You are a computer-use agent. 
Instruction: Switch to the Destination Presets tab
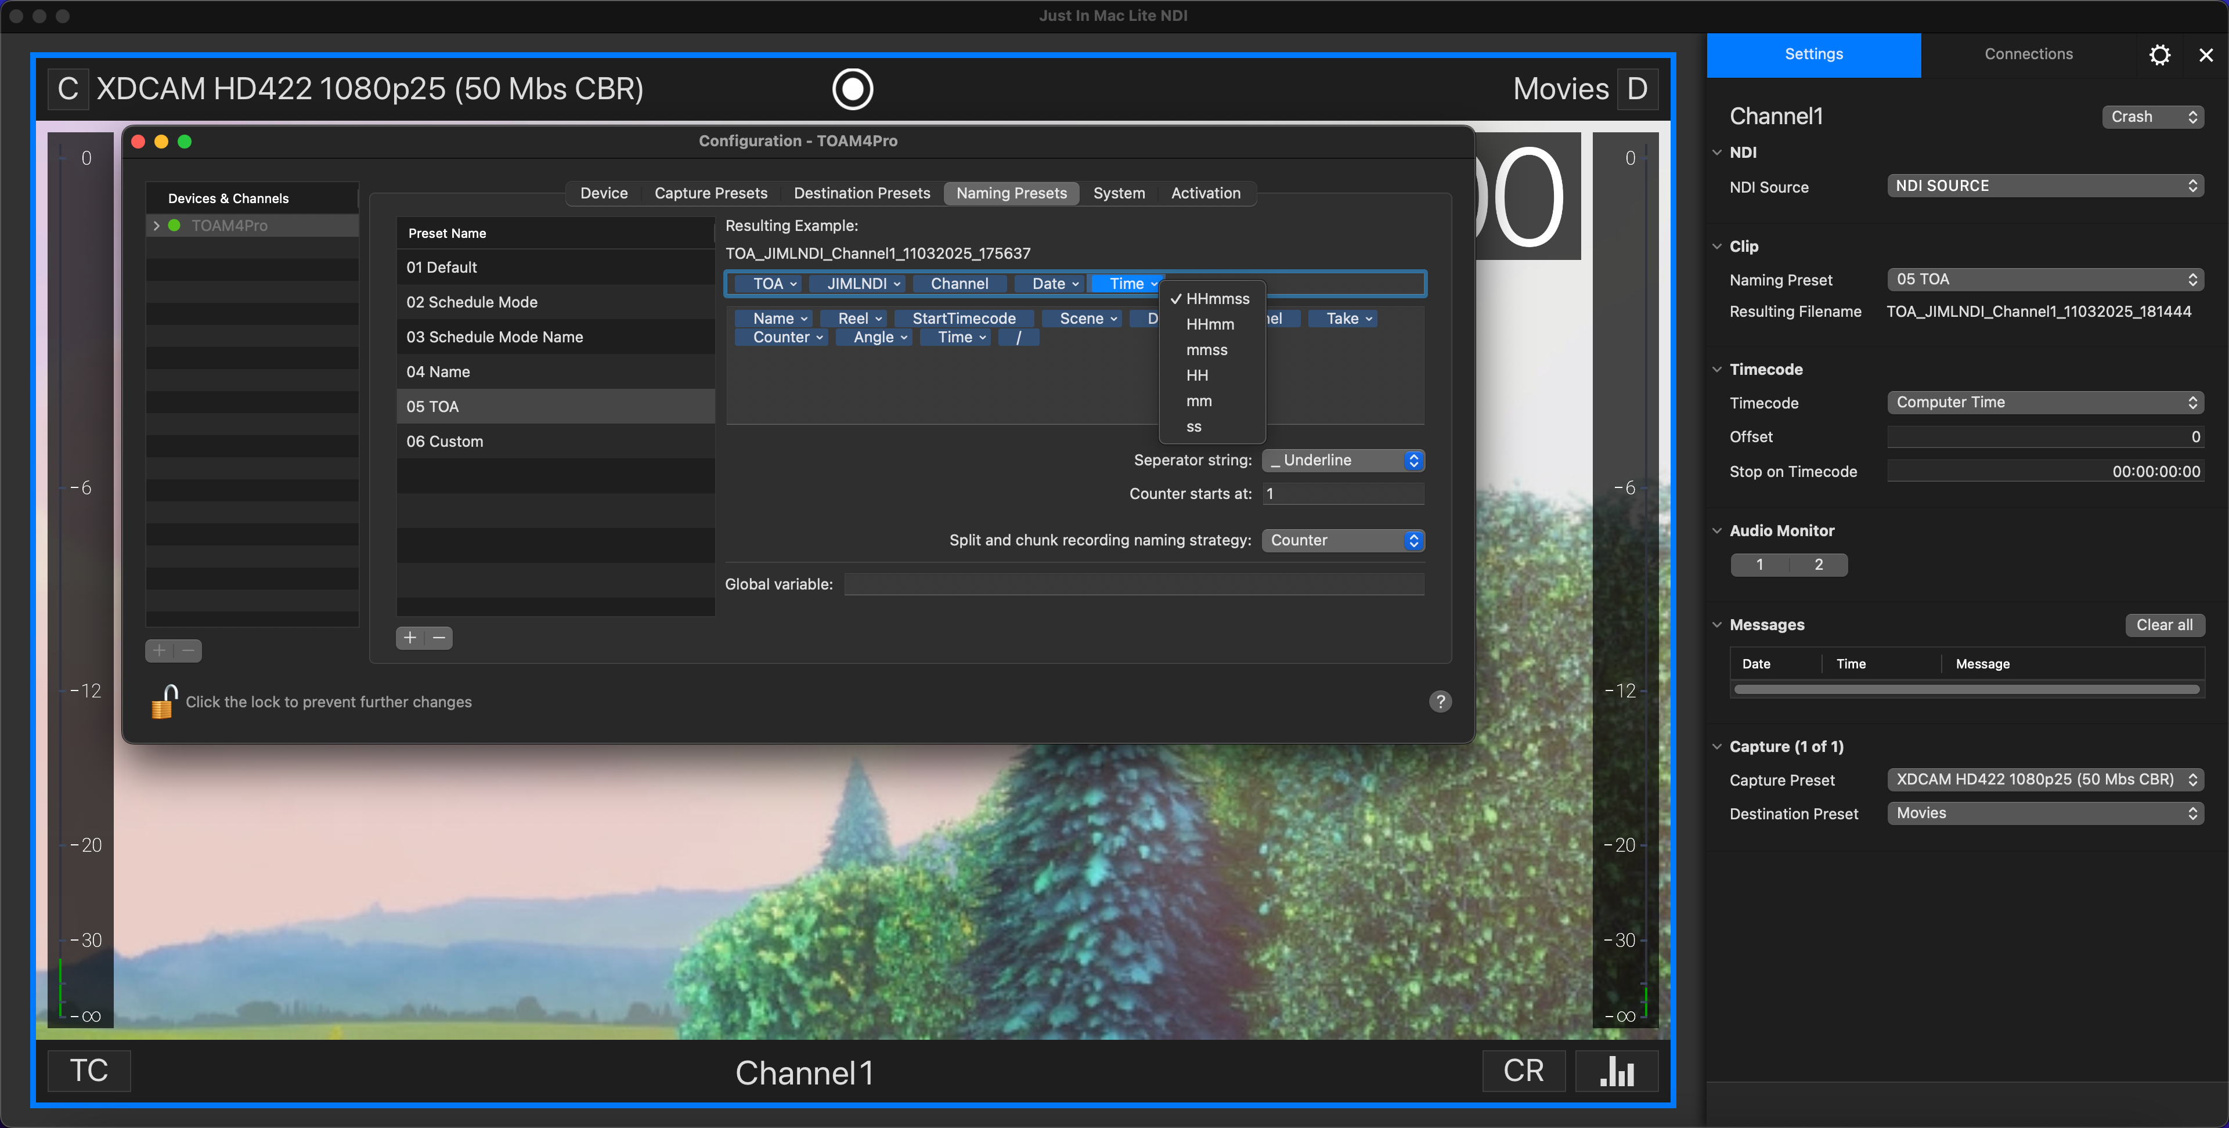(x=862, y=194)
